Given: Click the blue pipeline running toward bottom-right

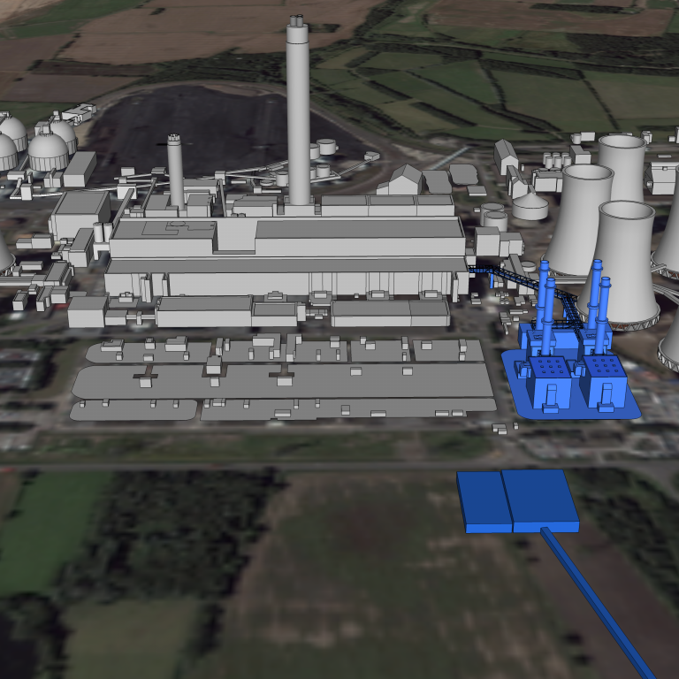Looking at the screenshot, I should tap(601, 601).
